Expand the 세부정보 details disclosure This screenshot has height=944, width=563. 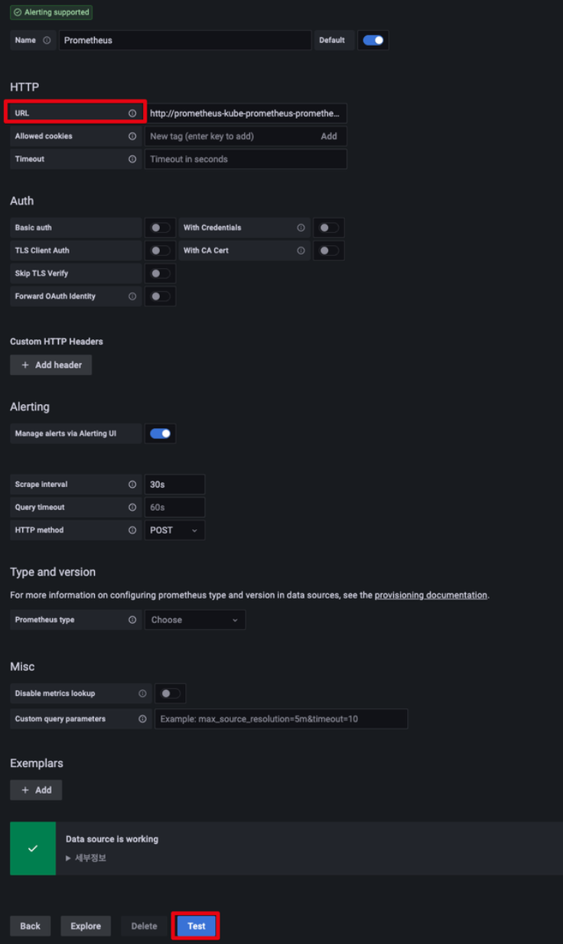tap(86, 858)
